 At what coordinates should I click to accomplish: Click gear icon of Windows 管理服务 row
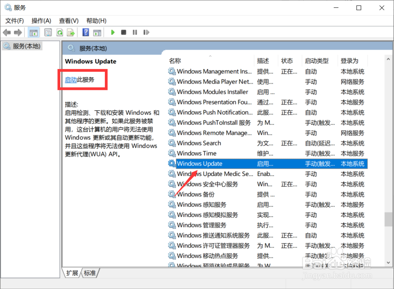click(x=172, y=225)
